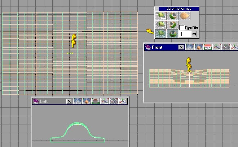The image size is (238, 147).
Task: Click the Front window title text
Action: 157,47
